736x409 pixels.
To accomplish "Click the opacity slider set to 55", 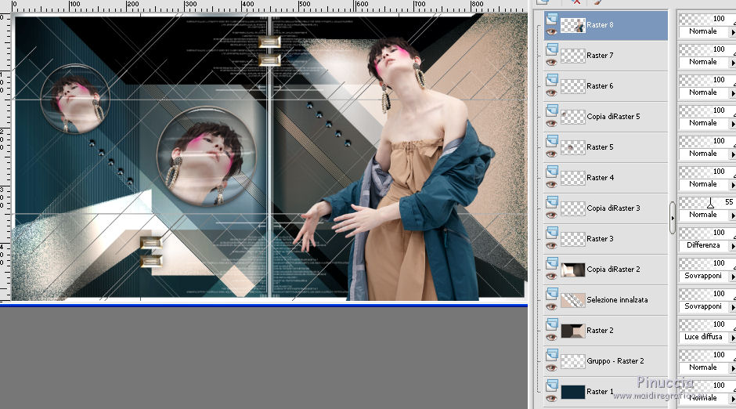I will tap(710, 202).
